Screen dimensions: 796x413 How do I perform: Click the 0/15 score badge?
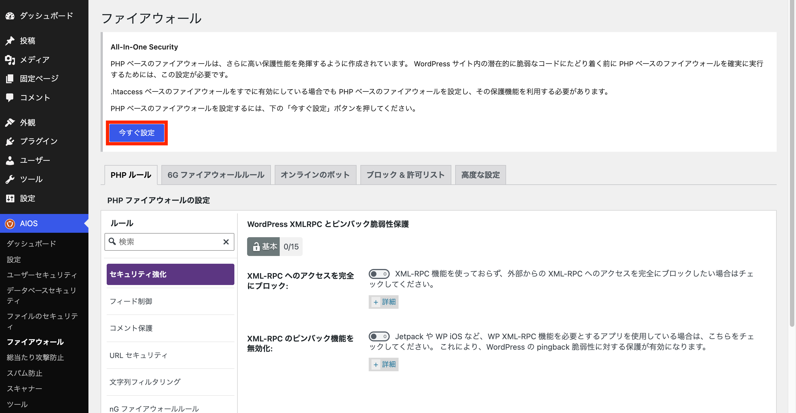tap(291, 247)
